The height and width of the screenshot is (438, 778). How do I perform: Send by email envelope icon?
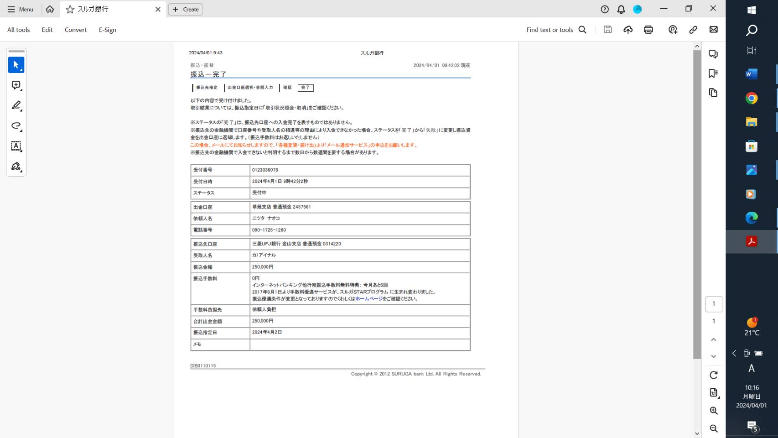714,30
